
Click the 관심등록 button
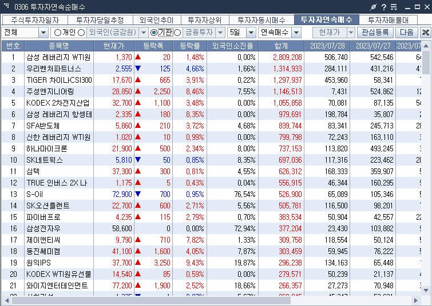click(x=375, y=33)
